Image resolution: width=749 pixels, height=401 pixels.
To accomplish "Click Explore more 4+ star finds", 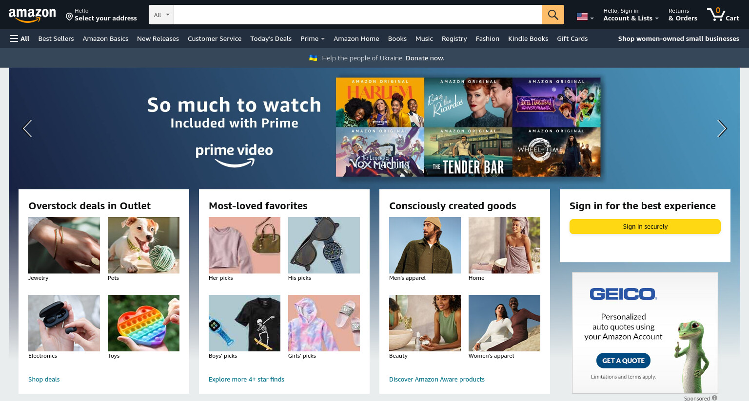I will (x=246, y=379).
